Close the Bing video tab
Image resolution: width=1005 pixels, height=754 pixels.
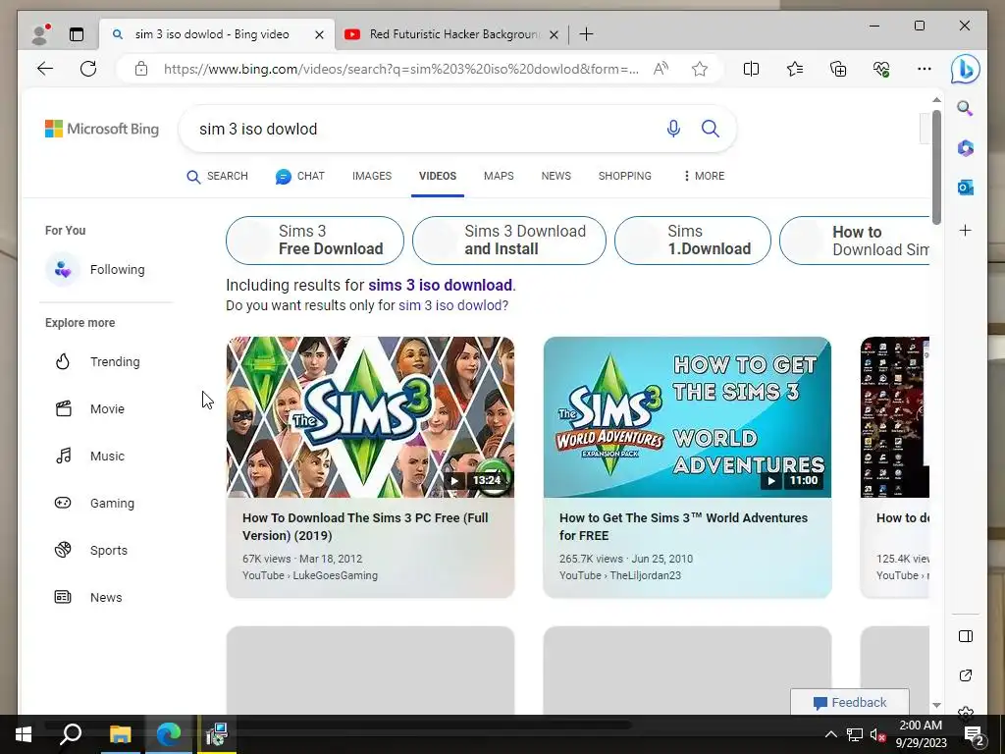[319, 34]
